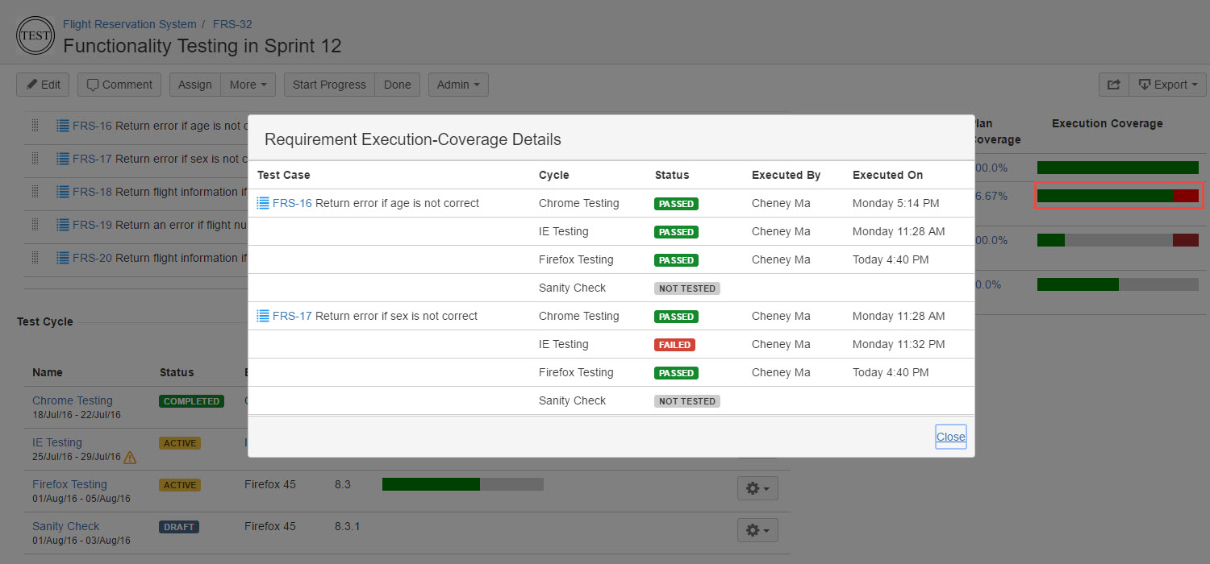Open the More dropdown menu

(248, 85)
